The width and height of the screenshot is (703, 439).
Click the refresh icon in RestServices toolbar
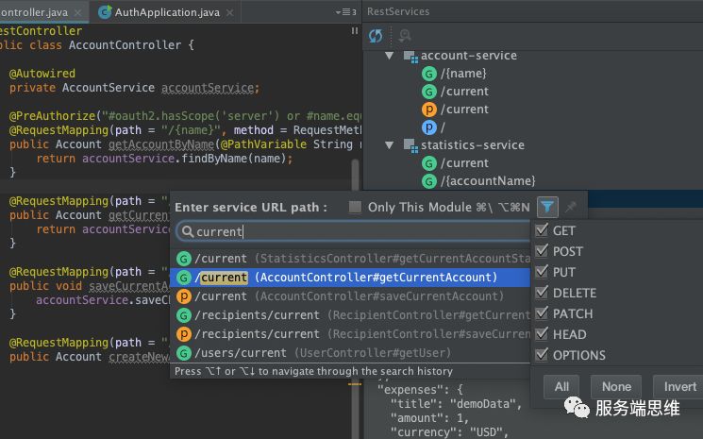pos(376,35)
